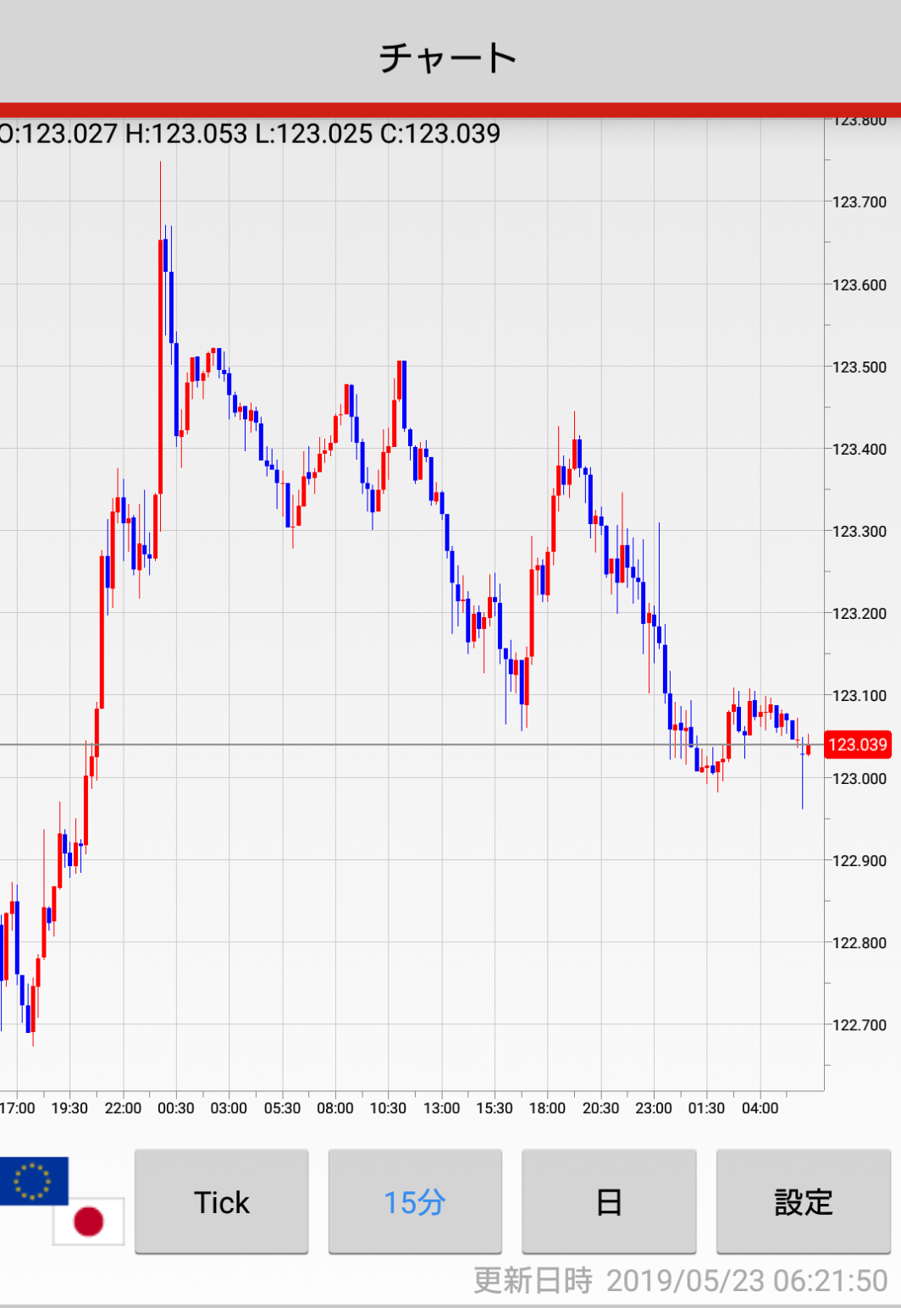
Task: Click the 123.000 price axis label
Action: (859, 779)
